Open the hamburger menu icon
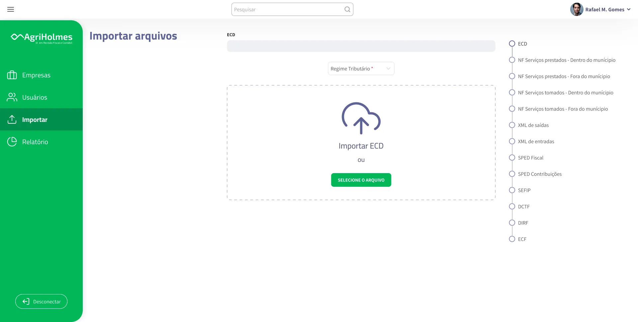The image size is (638, 322). point(11,9)
